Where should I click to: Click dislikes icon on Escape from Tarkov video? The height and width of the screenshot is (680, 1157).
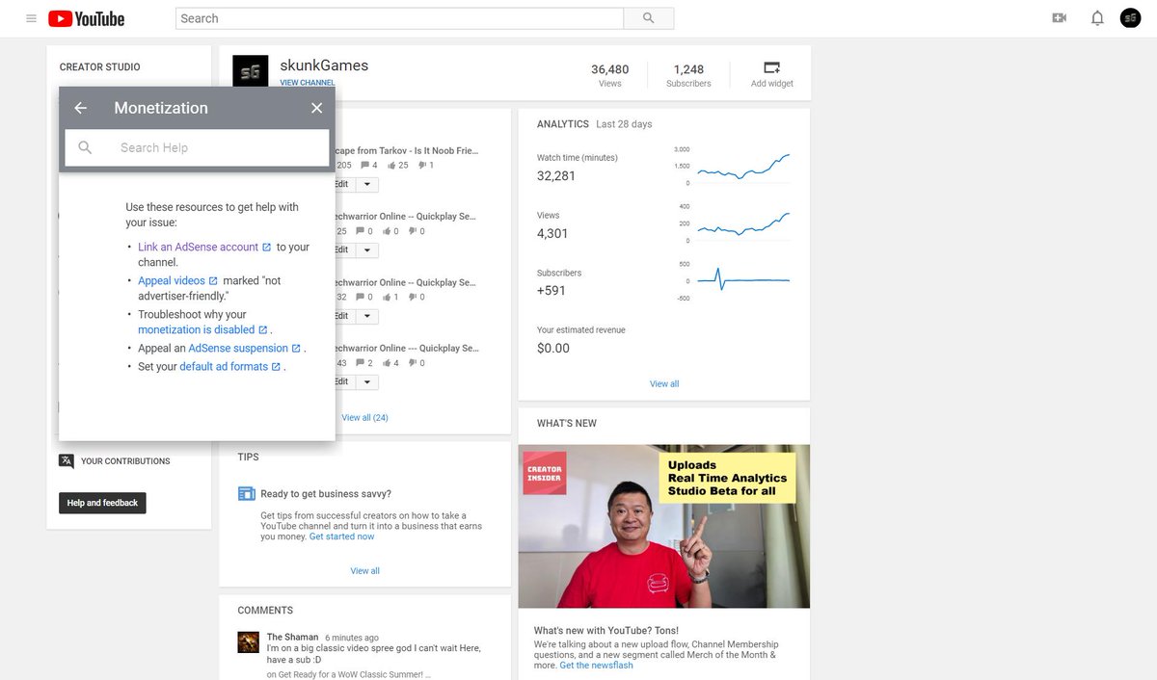point(421,165)
